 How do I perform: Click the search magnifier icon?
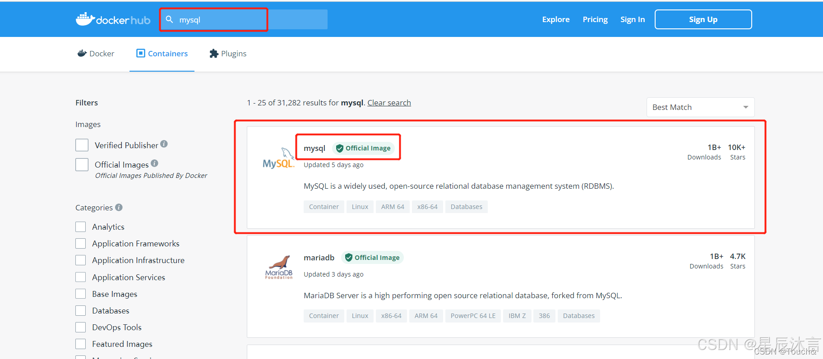pos(170,19)
